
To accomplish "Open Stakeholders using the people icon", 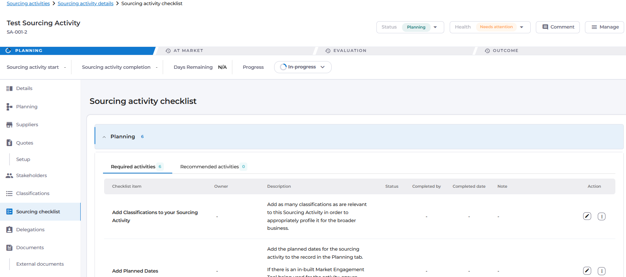I will coord(10,176).
